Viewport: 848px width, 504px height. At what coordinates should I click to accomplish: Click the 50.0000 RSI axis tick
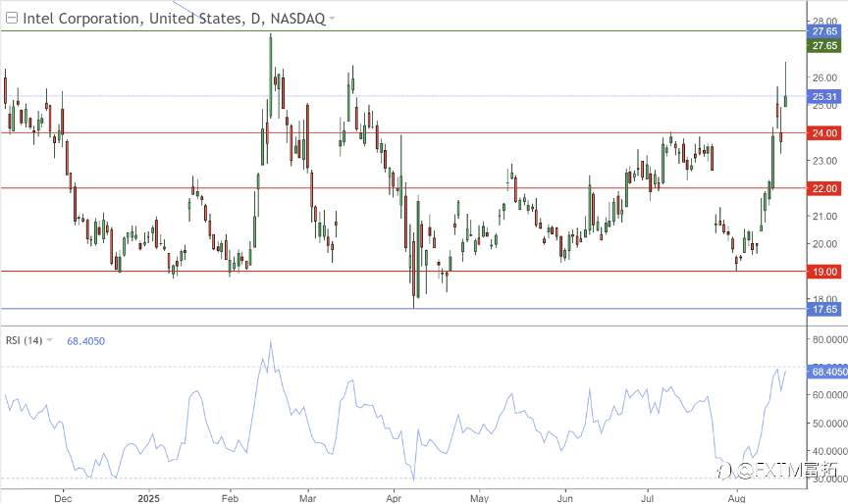coord(829,423)
